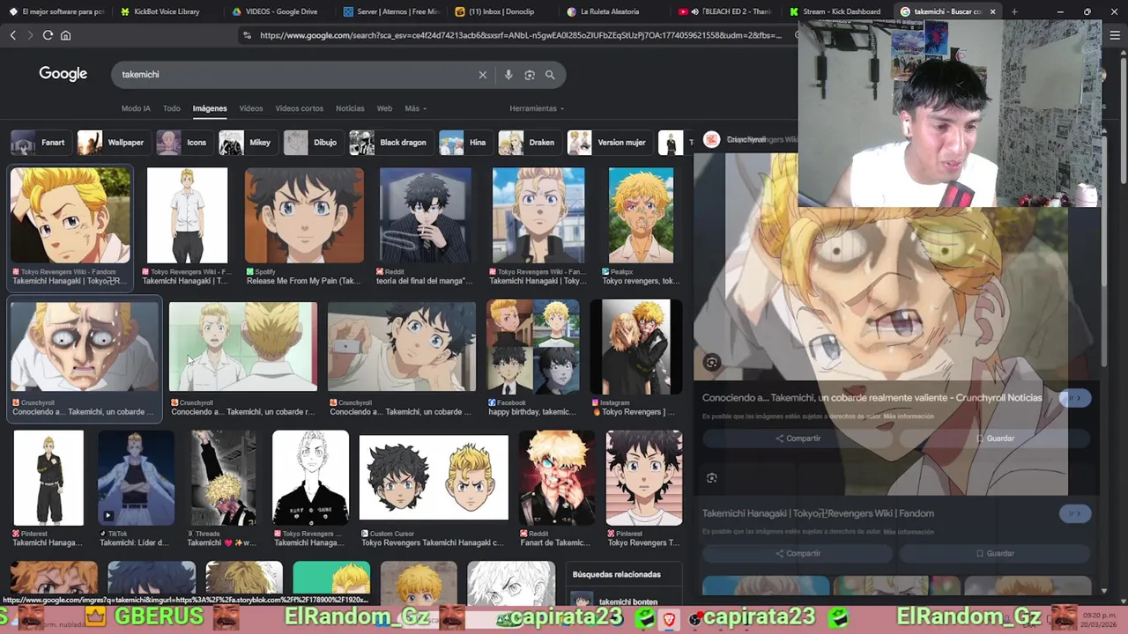Viewport: 1128px width, 634px height.
Task: Reload the current page
Action: 48,35
